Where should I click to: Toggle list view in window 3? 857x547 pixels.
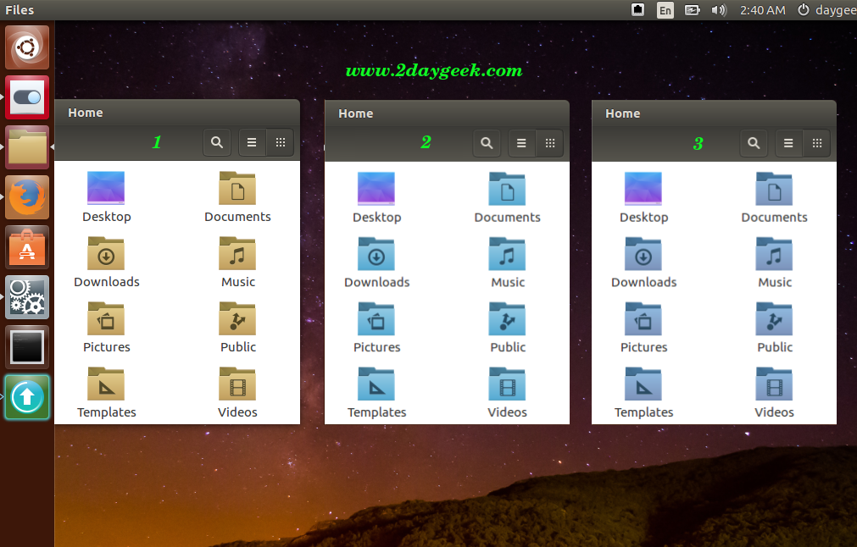coord(788,144)
